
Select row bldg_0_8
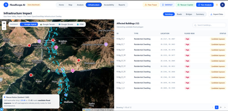tap(171, 50)
